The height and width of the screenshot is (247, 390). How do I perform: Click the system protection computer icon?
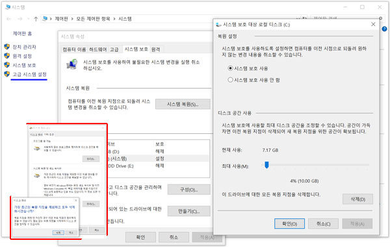tap(72, 64)
